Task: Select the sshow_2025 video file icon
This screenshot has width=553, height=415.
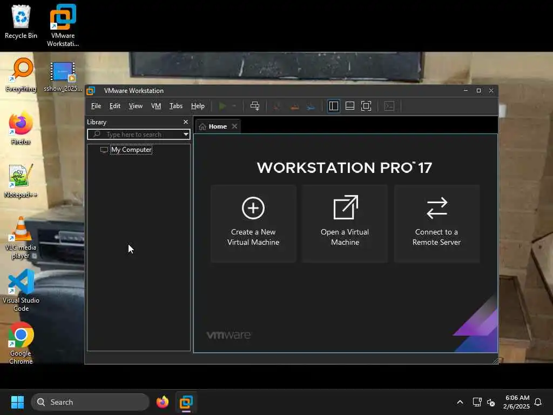Action: tap(63, 77)
